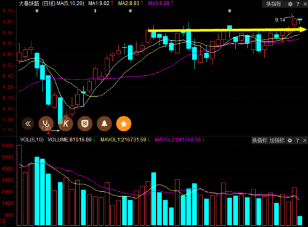Click the 8.42 price axis label

point(8,76)
